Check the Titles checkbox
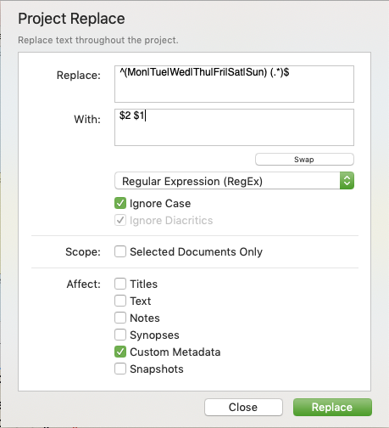The image size is (389, 428). tap(120, 284)
